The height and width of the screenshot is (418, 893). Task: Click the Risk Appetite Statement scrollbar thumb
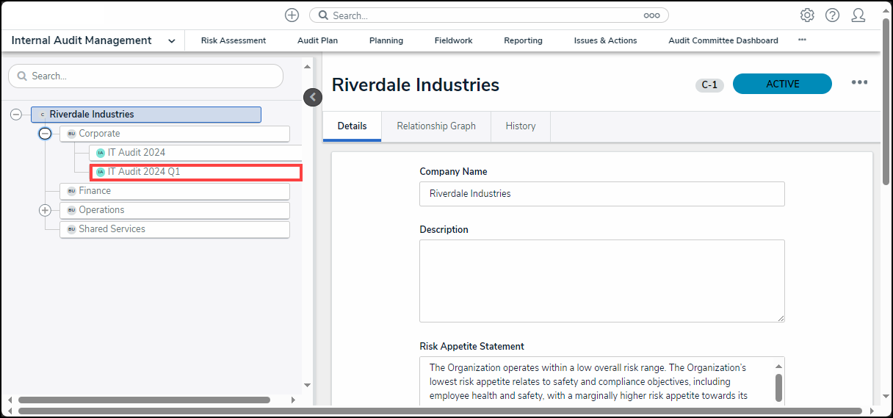tap(778, 387)
